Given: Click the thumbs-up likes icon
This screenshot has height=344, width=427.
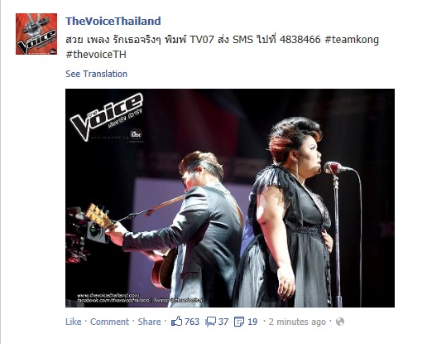Looking at the screenshot, I should (176, 322).
